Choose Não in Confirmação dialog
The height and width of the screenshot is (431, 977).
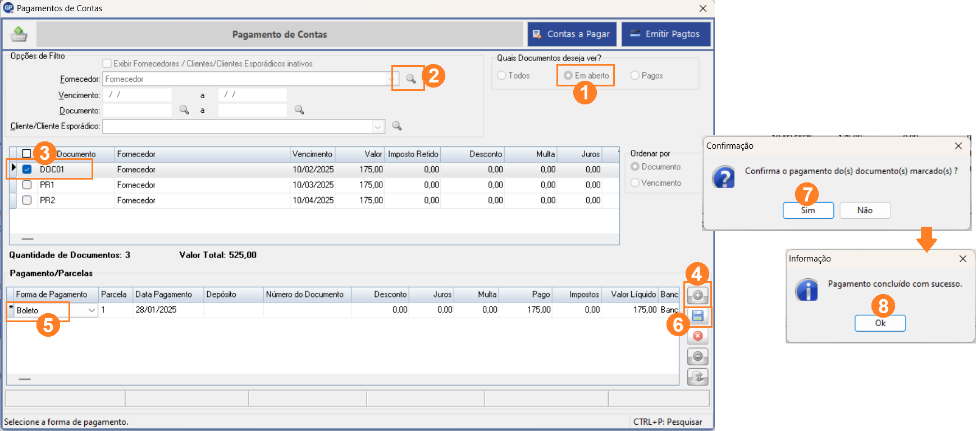865,210
